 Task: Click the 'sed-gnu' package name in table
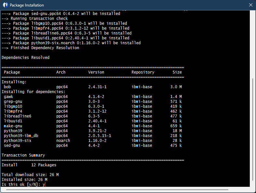[12, 145]
